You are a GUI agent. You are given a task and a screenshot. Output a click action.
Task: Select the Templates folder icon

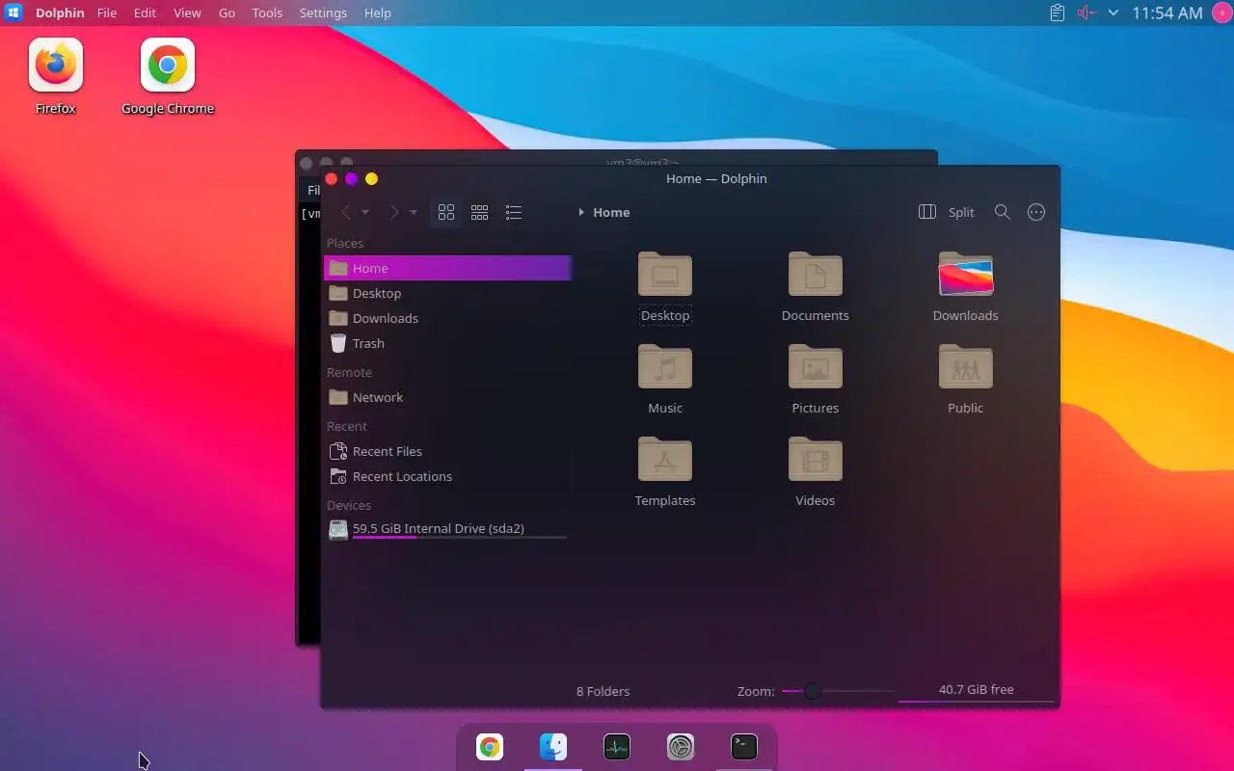665,460
